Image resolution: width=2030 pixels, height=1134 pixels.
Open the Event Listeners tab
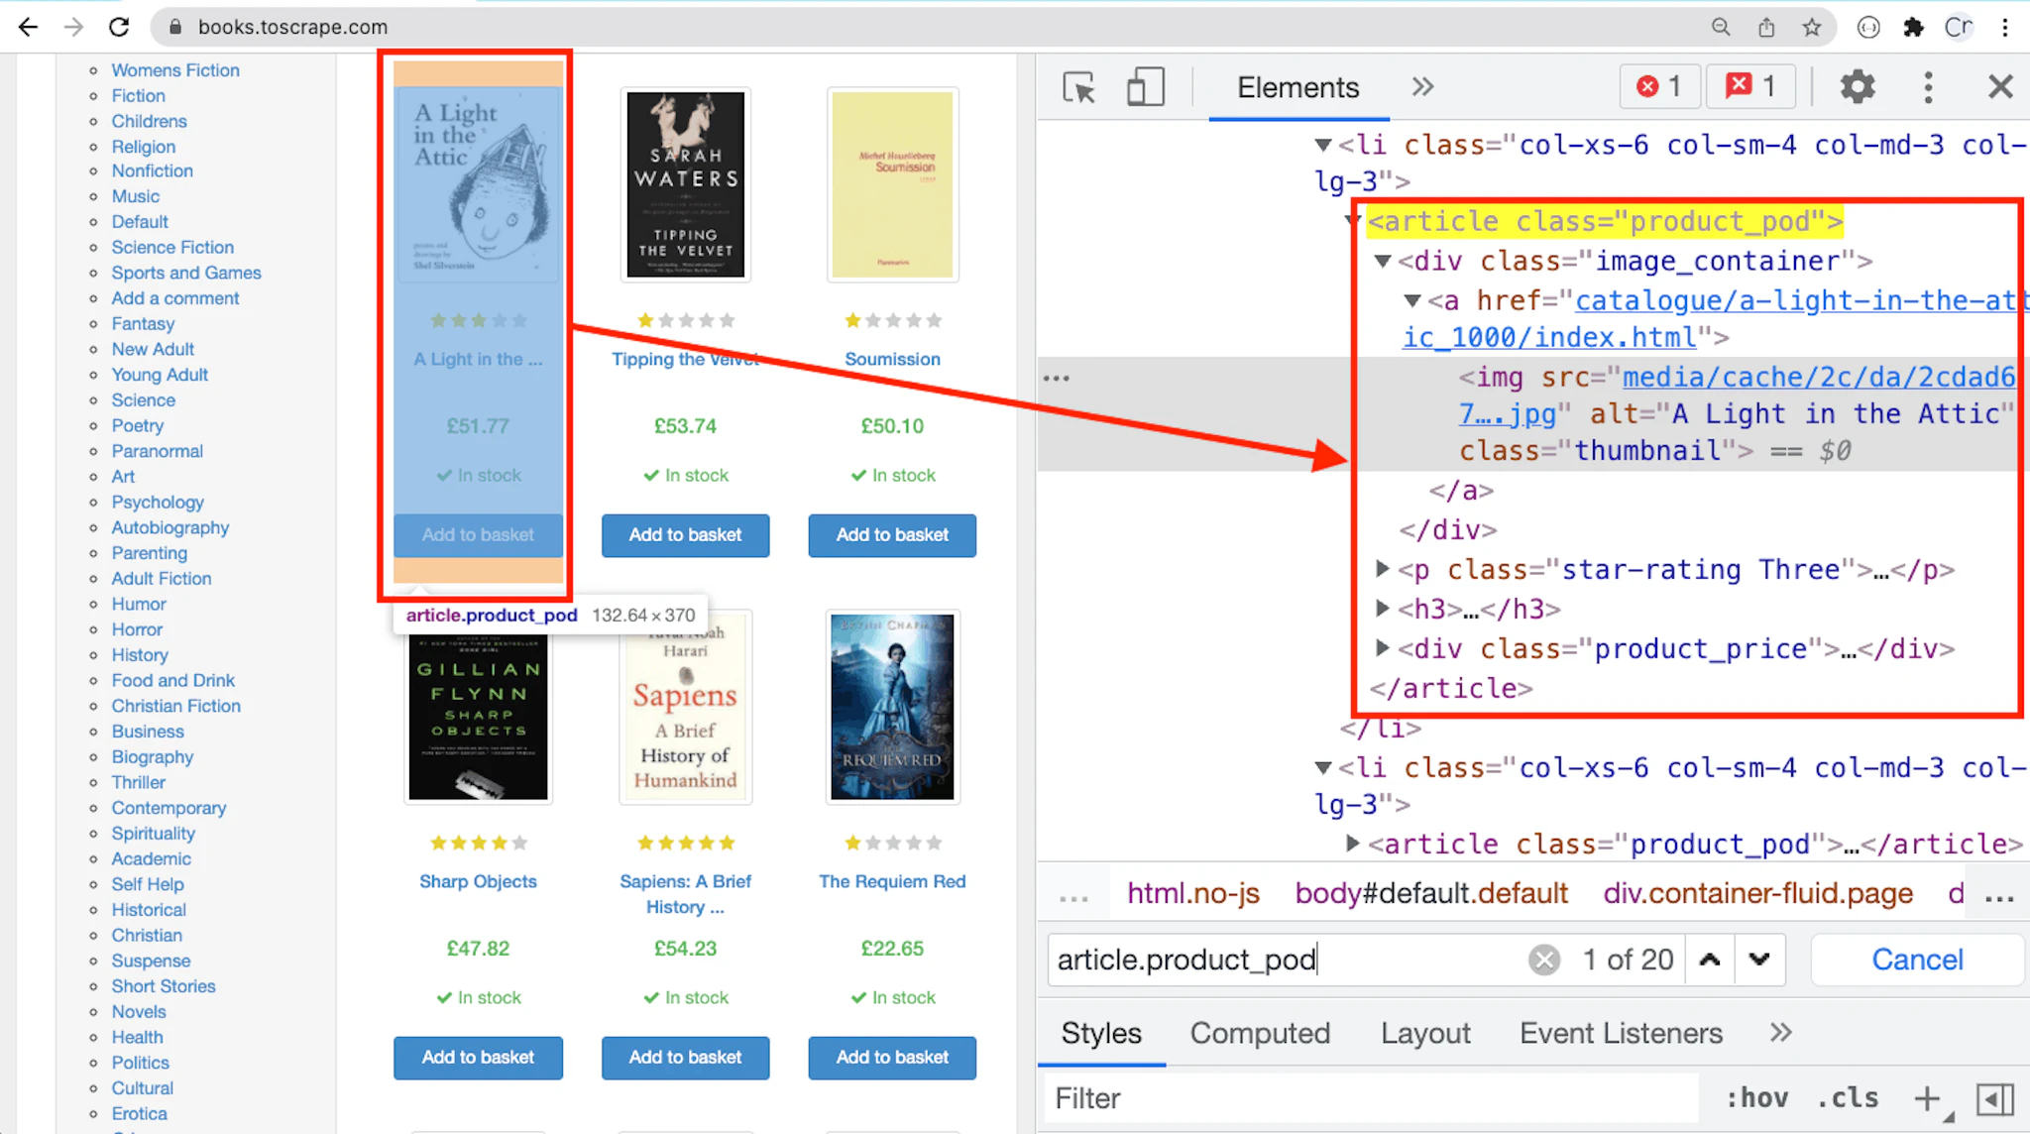click(x=1621, y=1033)
